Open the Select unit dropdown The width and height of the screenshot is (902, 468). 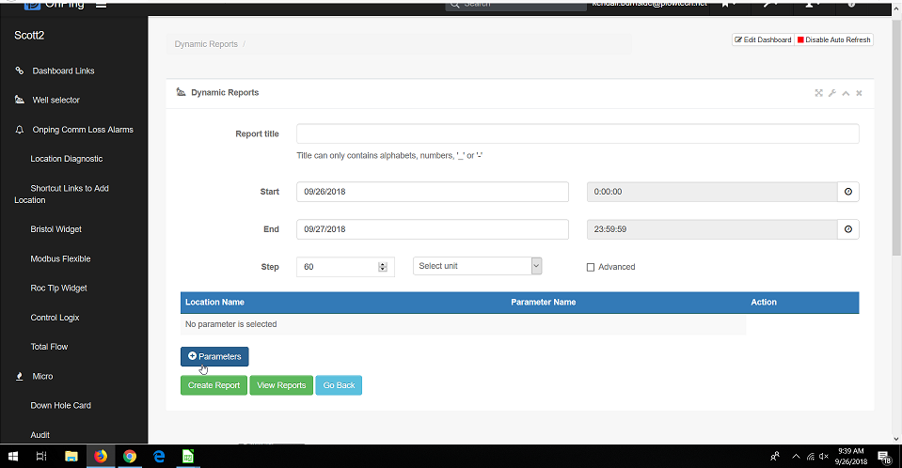click(x=478, y=266)
